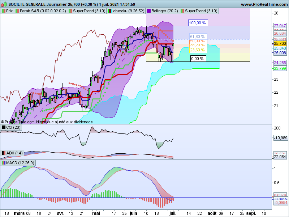The height and width of the screenshot is (217, 289).
Task: Click the juin label on the date axis
Action: coord(133,213)
